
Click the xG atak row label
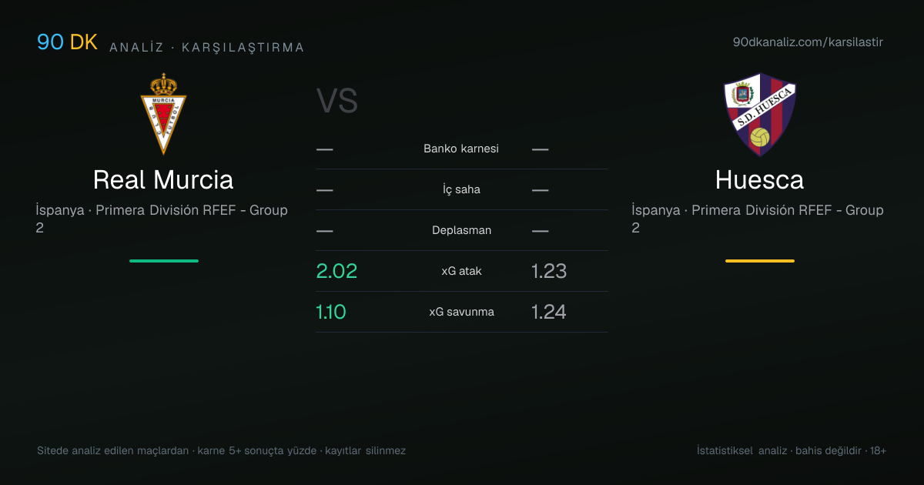461,271
